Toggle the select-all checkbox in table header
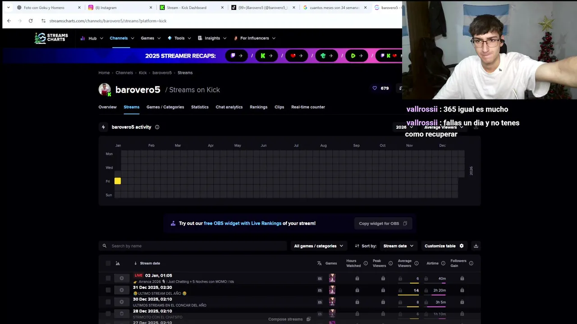This screenshot has width=577, height=324. pos(108,263)
